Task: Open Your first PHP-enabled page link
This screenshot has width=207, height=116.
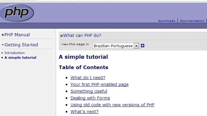Action: tap(99, 84)
